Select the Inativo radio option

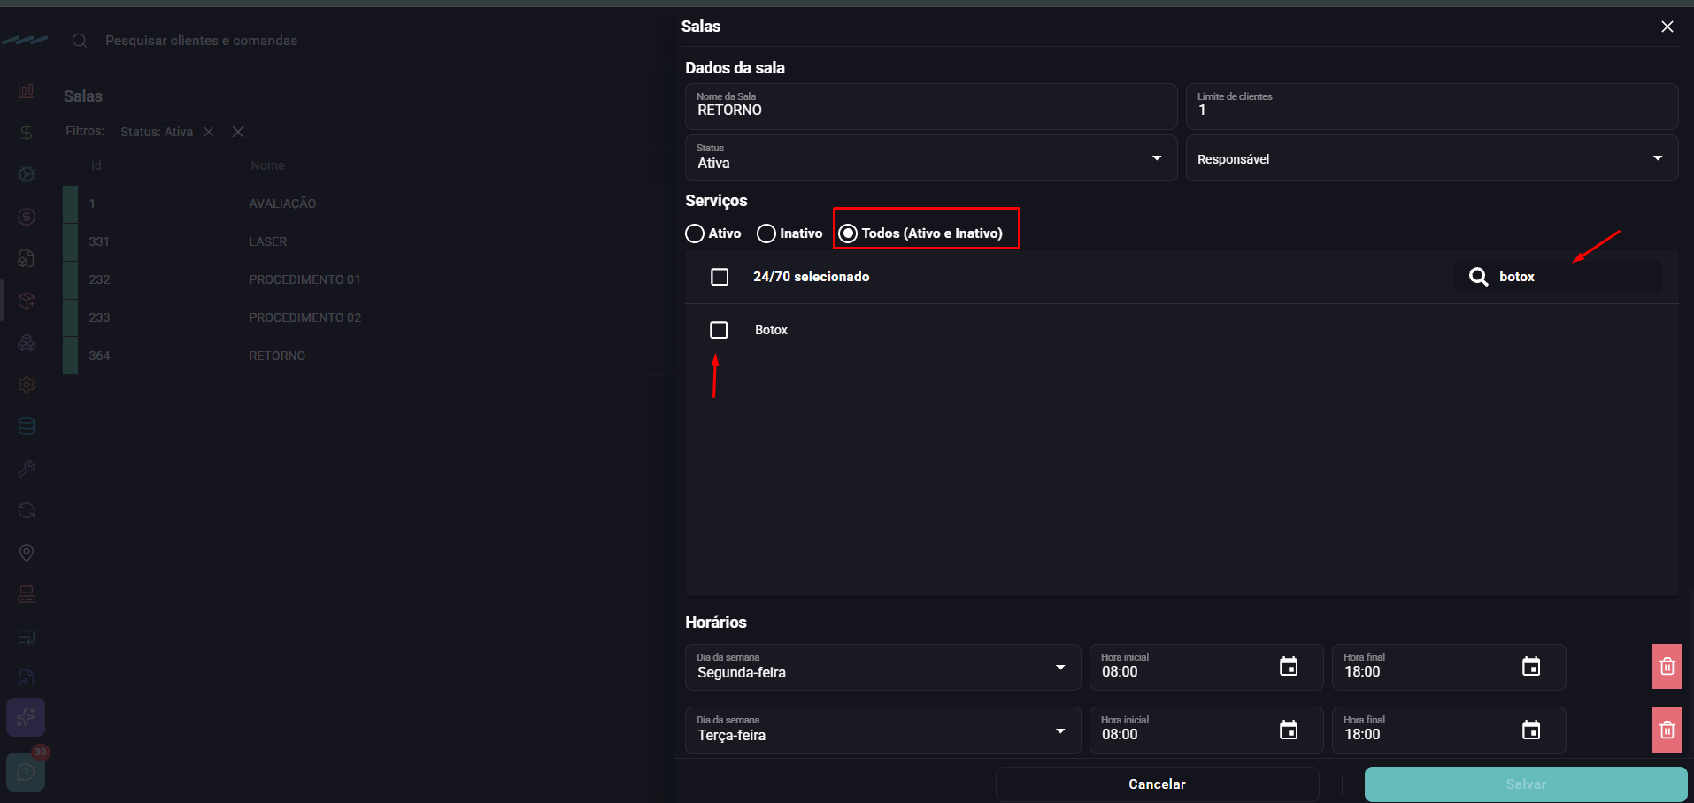coord(766,233)
